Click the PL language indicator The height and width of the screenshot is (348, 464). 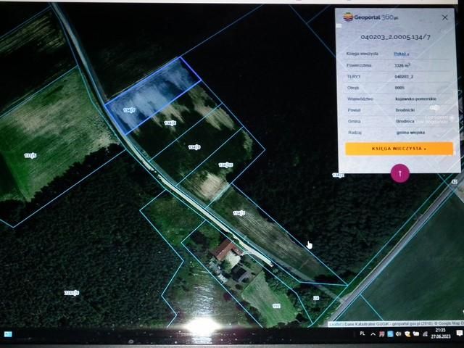pyautogui.click(x=362, y=333)
